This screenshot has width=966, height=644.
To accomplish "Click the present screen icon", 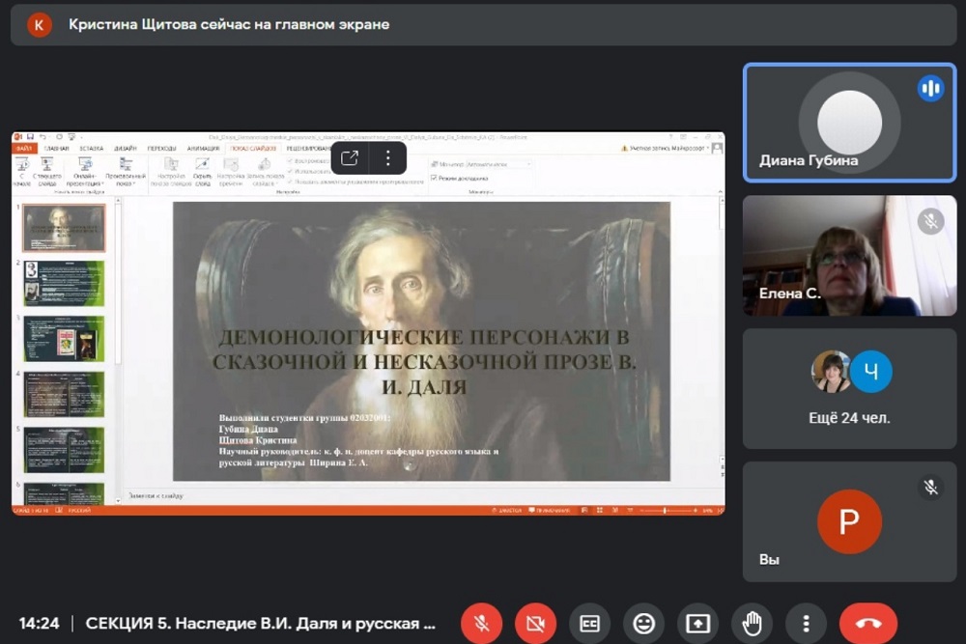I will coord(697,623).
